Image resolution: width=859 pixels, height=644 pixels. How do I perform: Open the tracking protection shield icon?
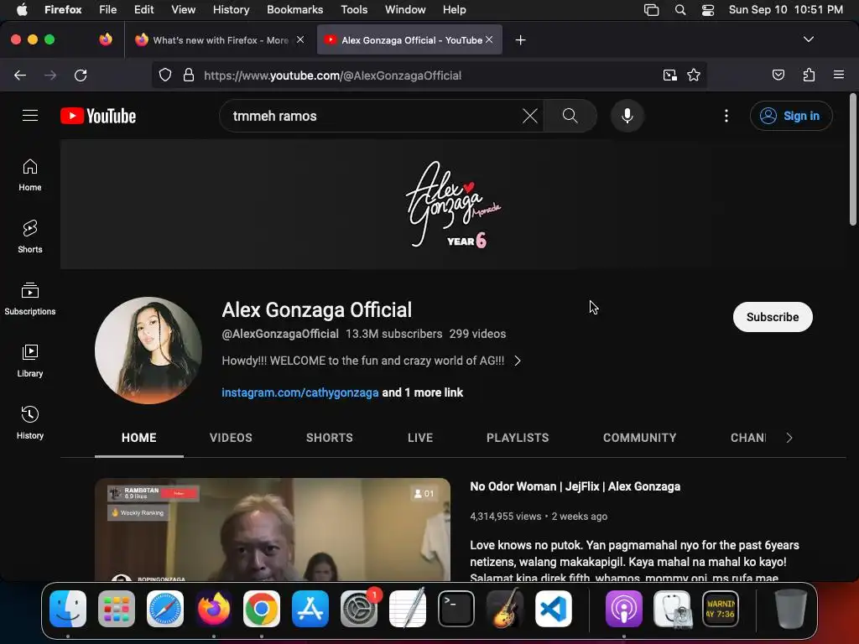click(x=165, y=75)
